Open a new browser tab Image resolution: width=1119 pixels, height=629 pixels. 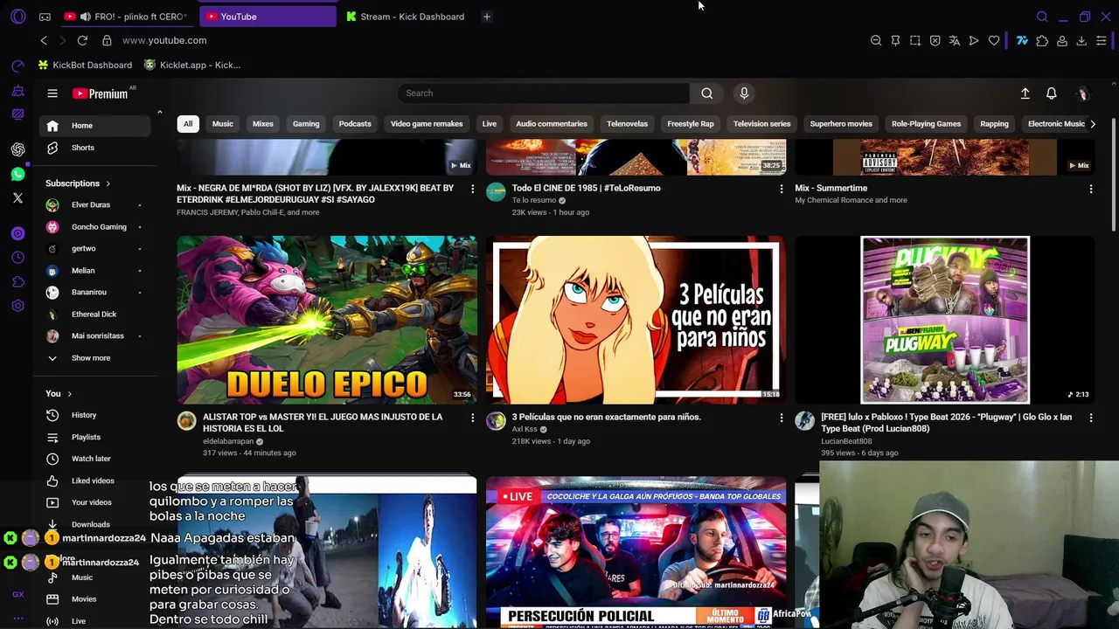pyautogui.click(x=487, y=17)
